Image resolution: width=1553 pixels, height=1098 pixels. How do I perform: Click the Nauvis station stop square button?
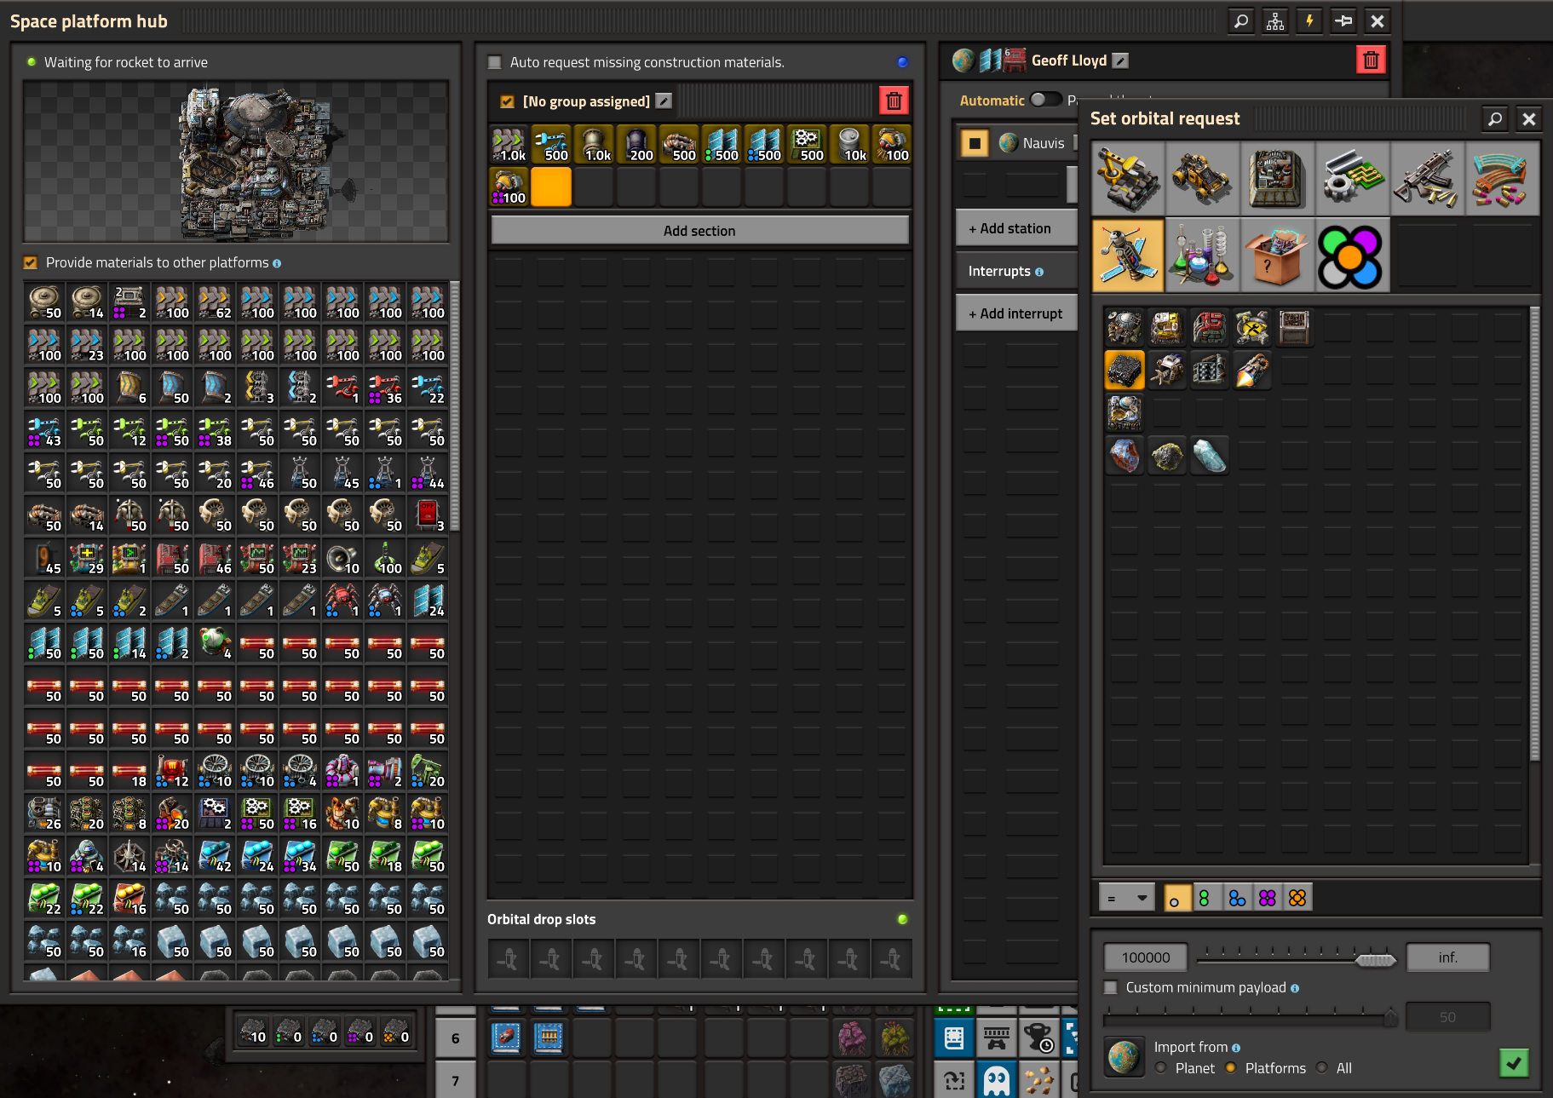tap(975, 143)
